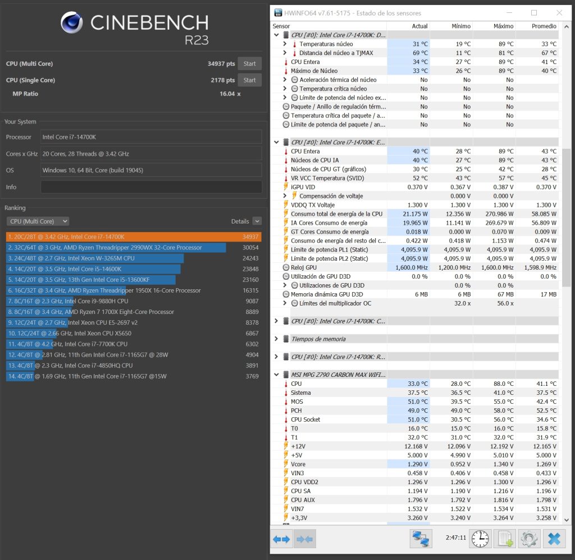Click chip icon of Tiempos de memoria

pos(286,339)
